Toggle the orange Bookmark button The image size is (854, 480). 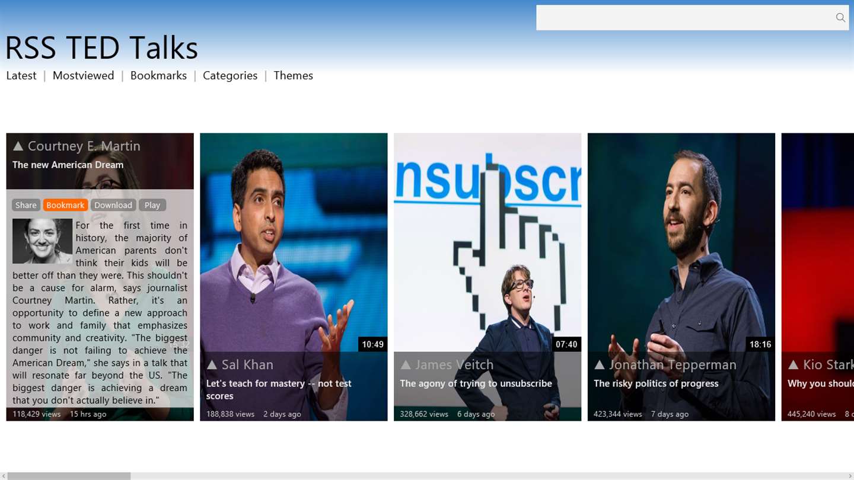click(65, 205)
